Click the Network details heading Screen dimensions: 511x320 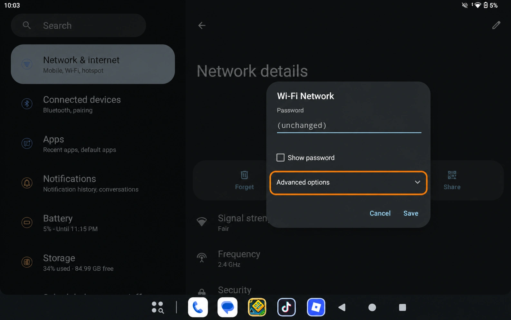[x=252, y=71]
